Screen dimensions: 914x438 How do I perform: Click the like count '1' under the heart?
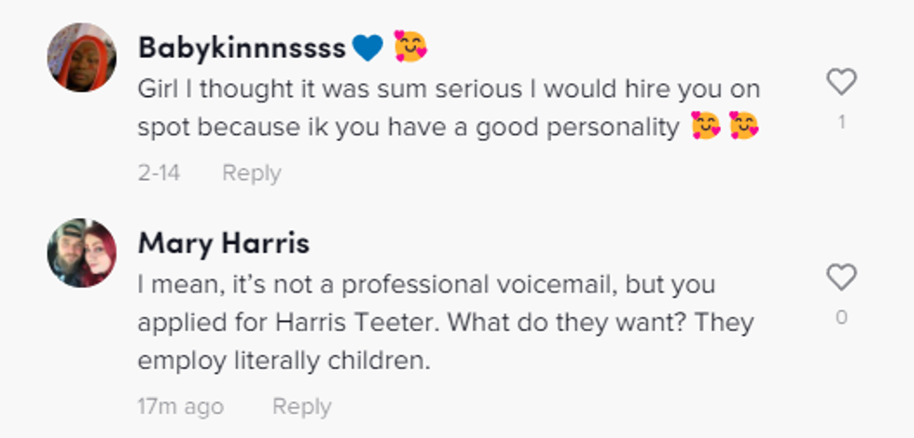click(841, 122)
